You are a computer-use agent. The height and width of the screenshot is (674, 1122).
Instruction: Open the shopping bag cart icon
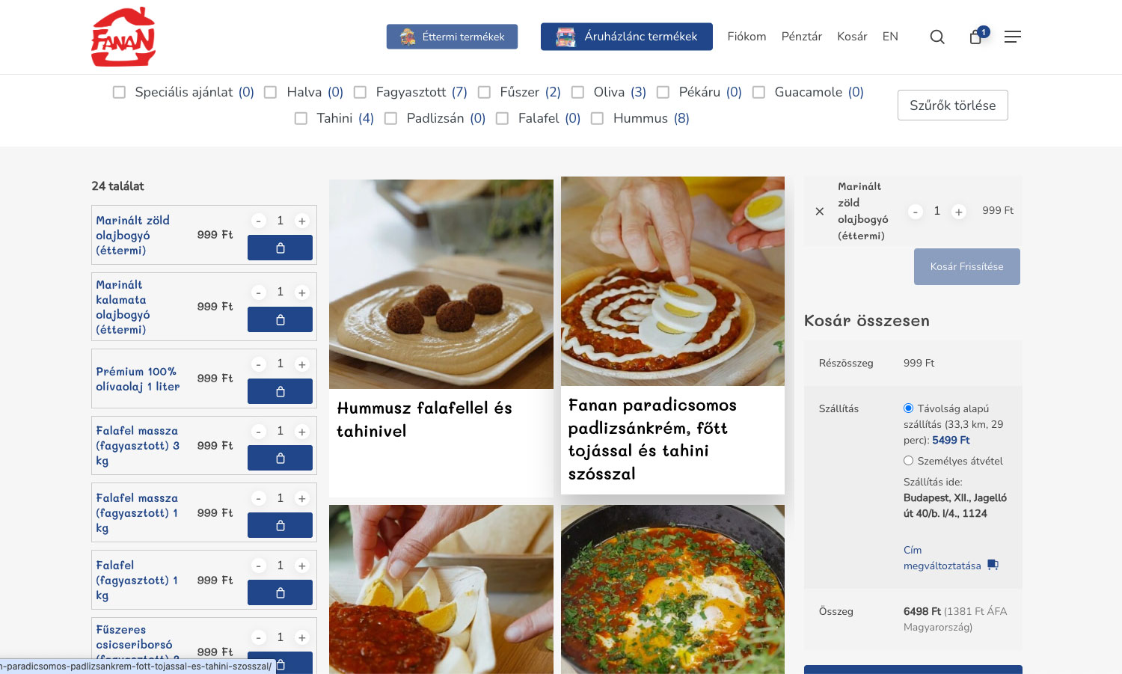[976, 37]
